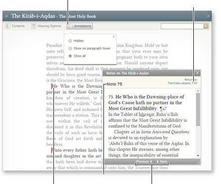Click the ¶47 paragraph reference link
221x184 pixels.
click(163, 108)
